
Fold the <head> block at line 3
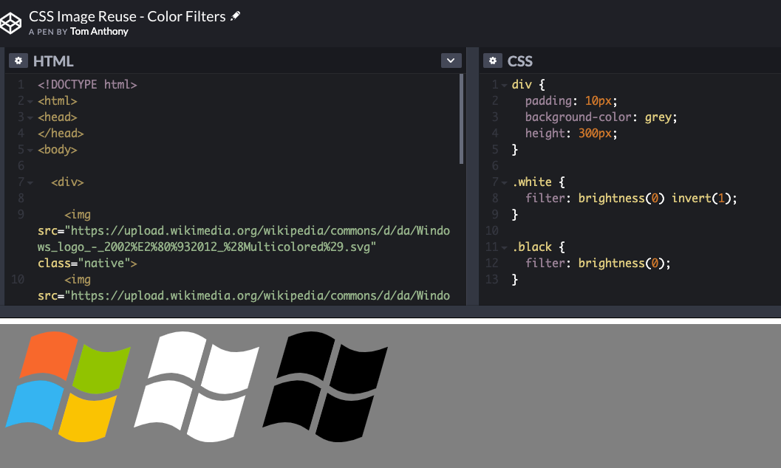point(30,117)
